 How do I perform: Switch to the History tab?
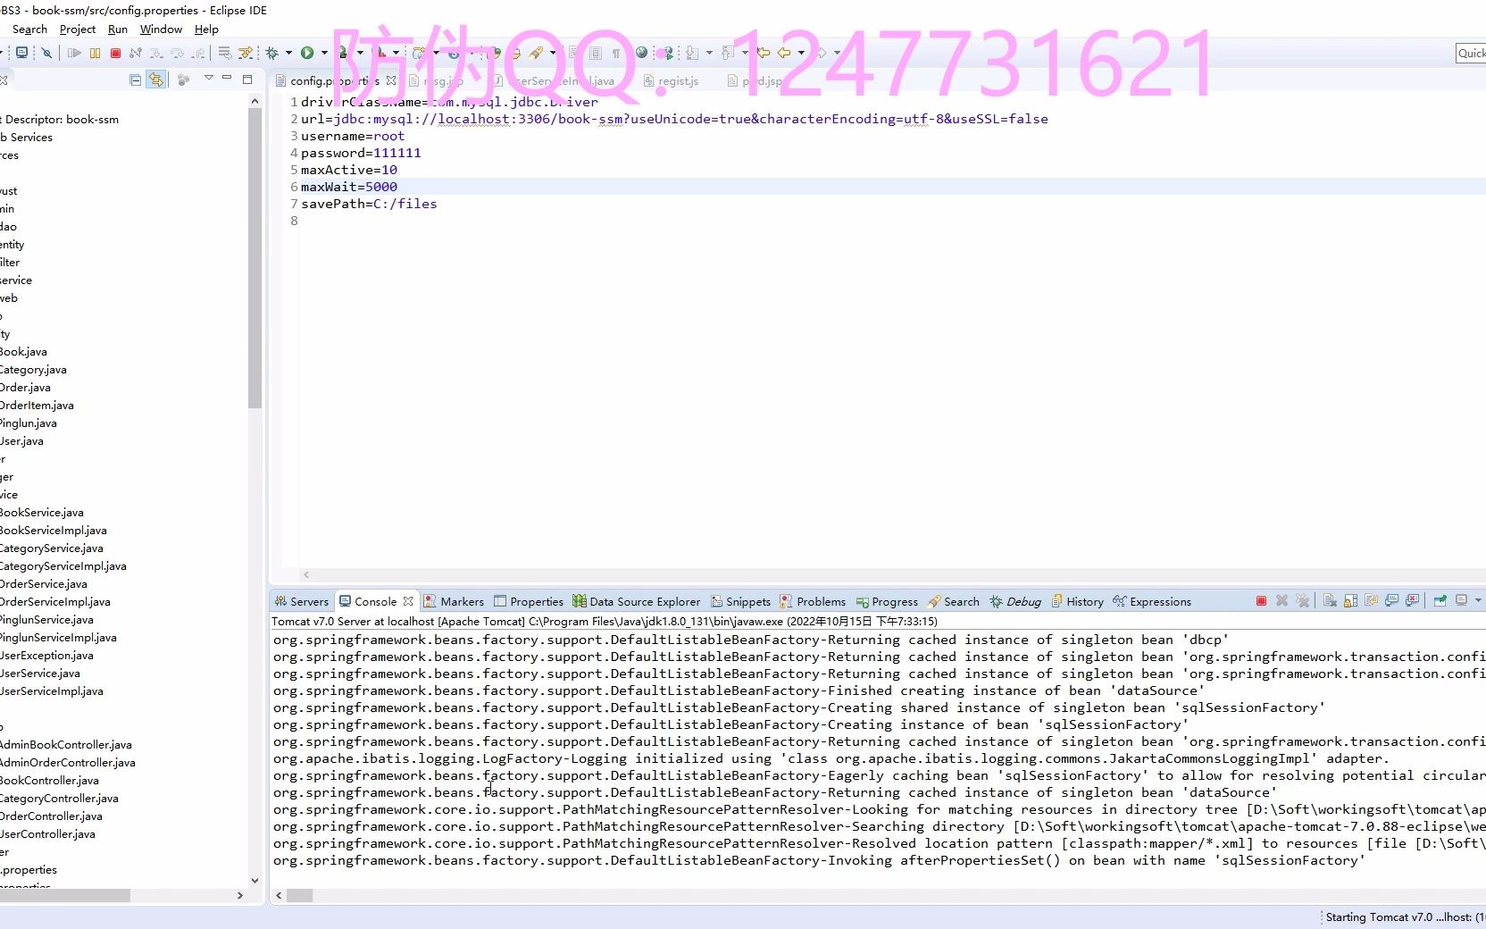pos(1077,601)
